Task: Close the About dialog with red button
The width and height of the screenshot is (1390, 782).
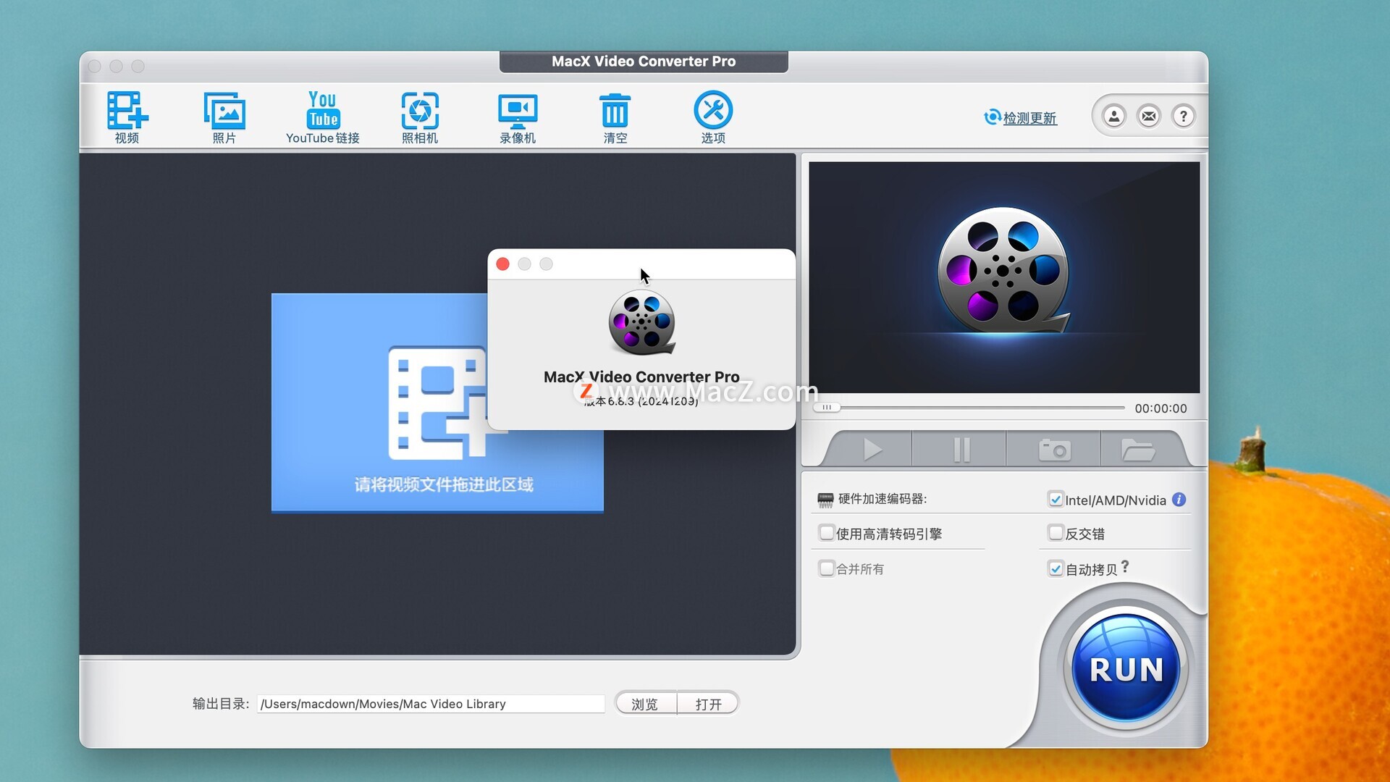Action: point(503,264)
